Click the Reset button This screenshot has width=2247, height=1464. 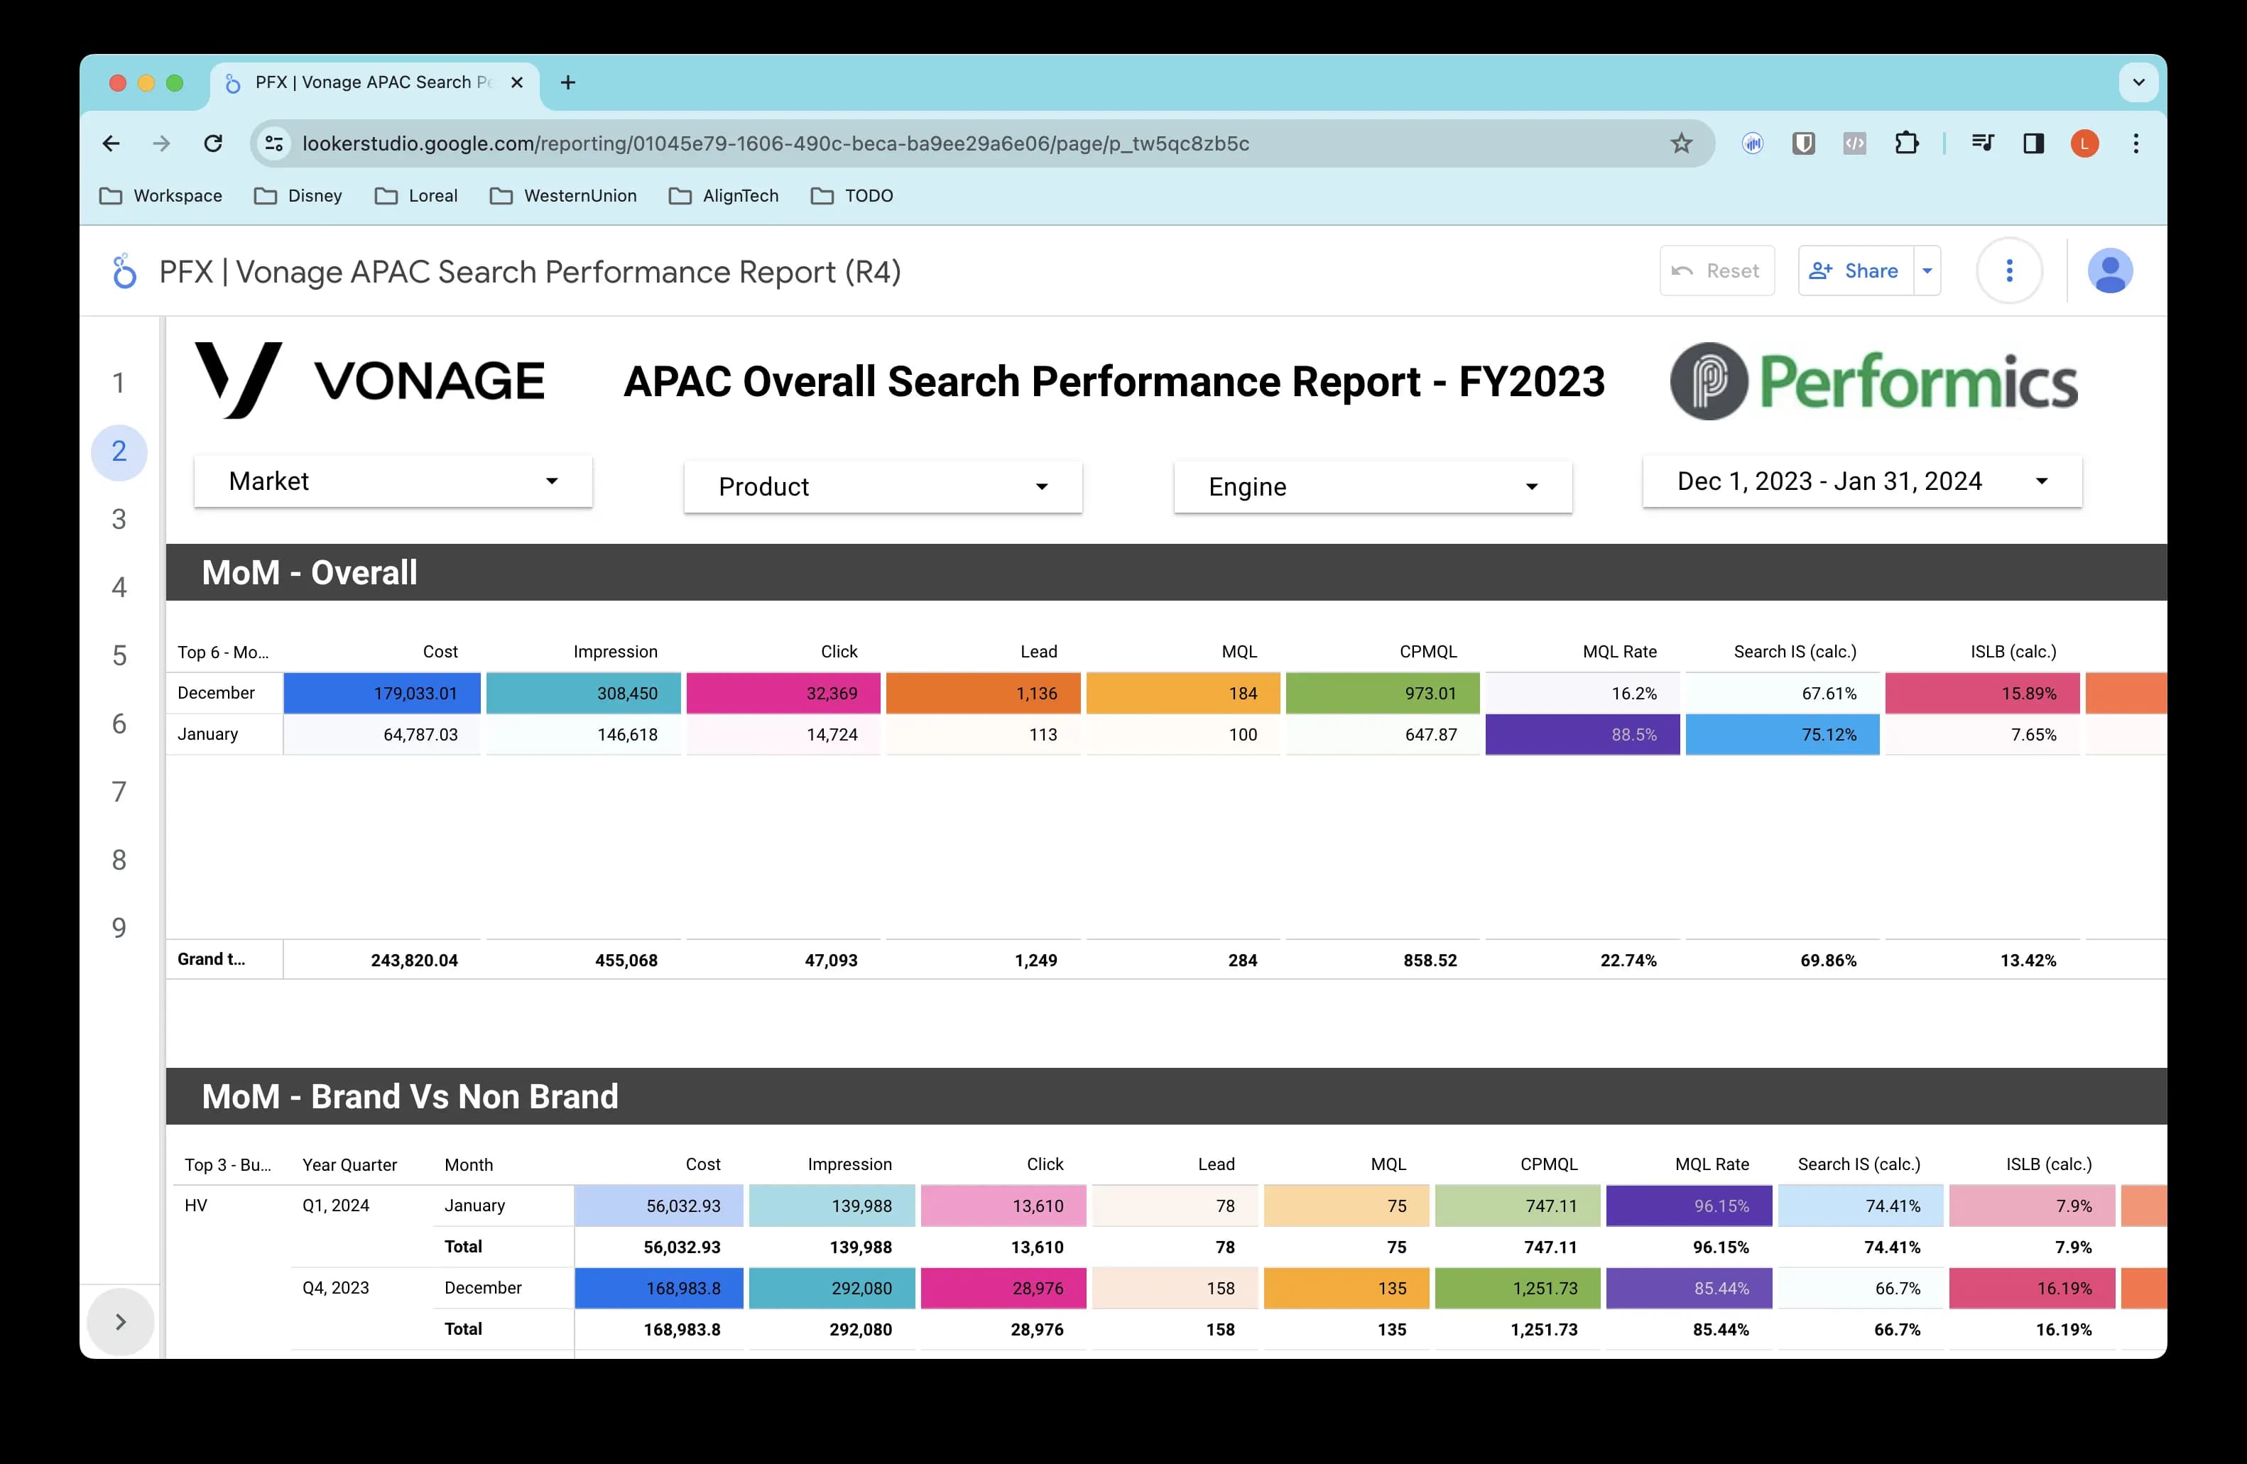click(1716, 271)
